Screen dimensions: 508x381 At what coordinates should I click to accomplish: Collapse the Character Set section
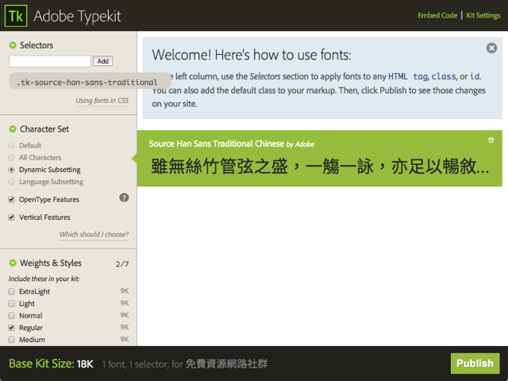coord(13,129)
